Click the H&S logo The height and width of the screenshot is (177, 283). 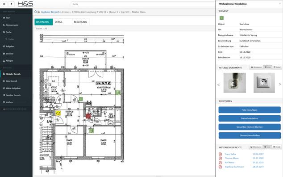(25, 4)
